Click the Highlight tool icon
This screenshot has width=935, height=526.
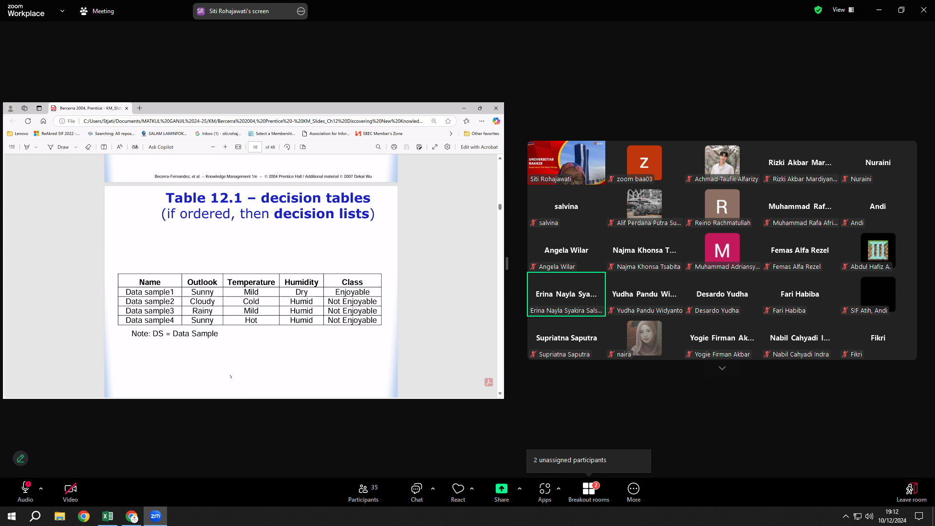(27, 147)
